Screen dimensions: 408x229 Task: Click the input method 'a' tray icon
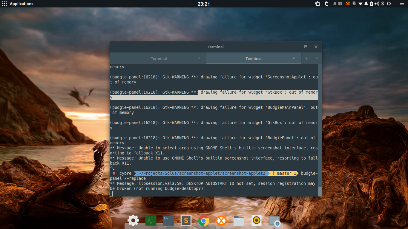[335, 4]
